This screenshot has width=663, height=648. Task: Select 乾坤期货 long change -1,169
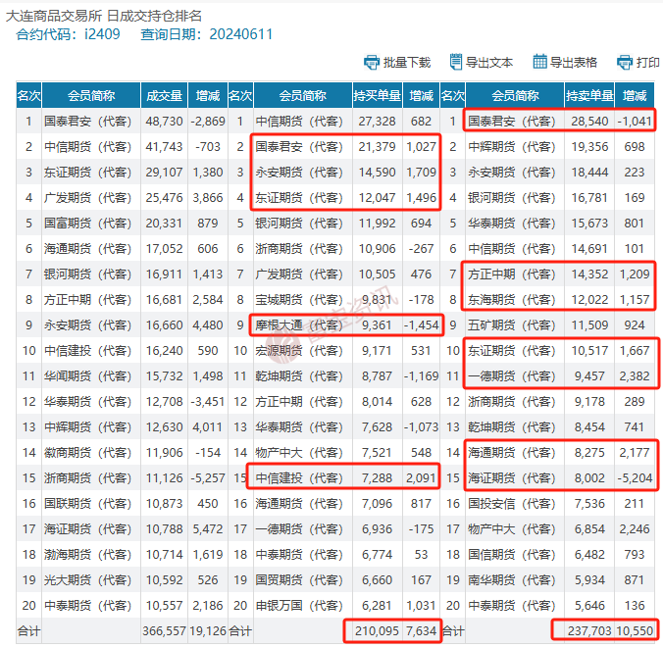(x=421, y=375)
